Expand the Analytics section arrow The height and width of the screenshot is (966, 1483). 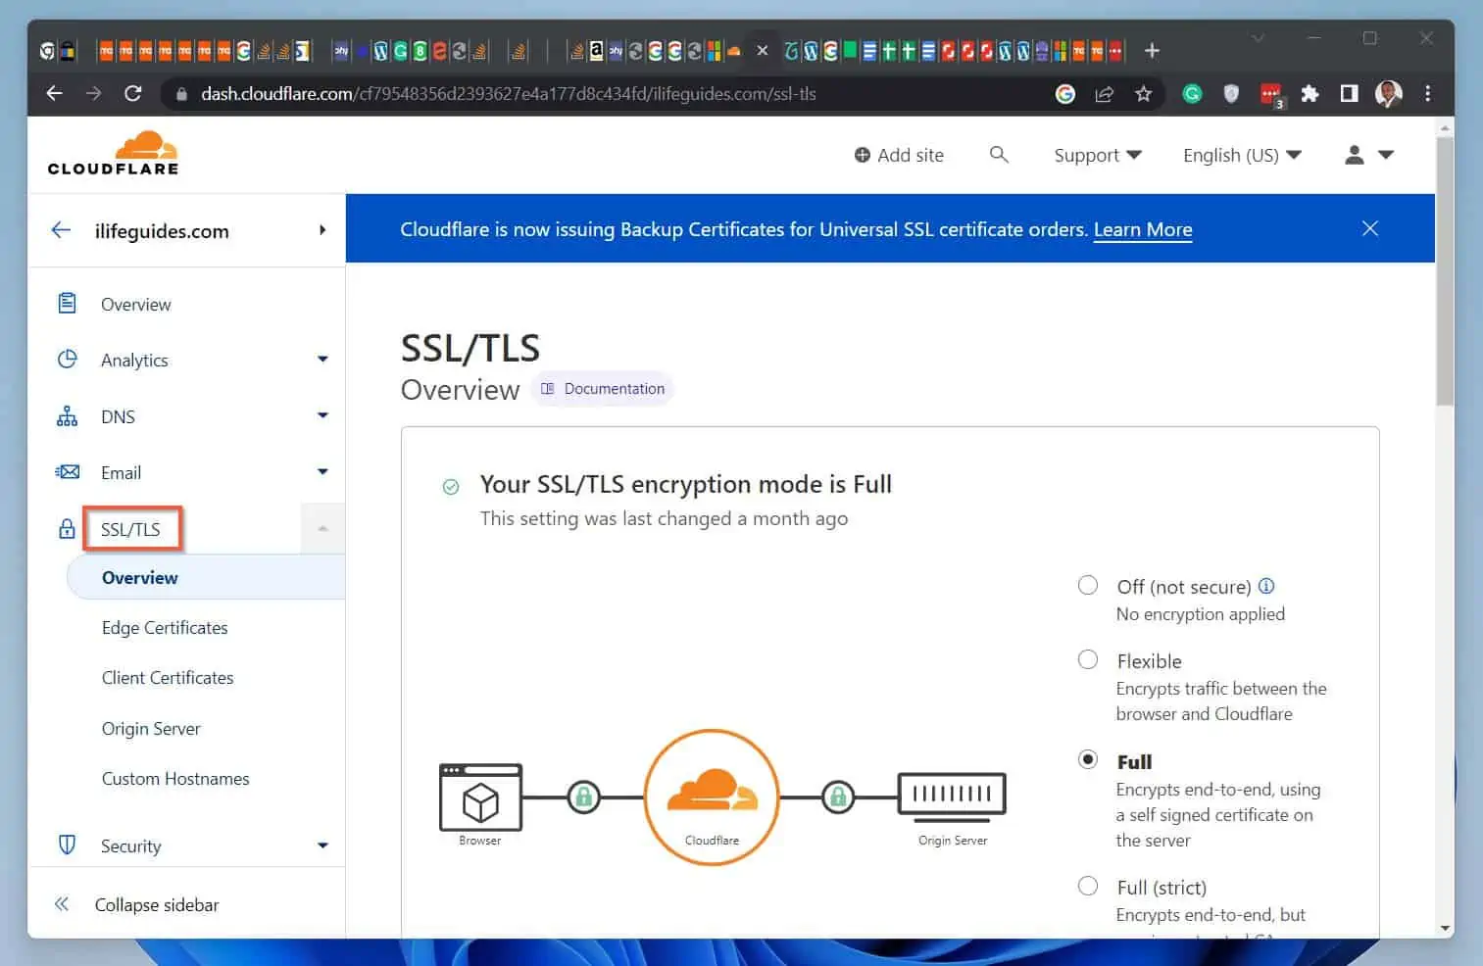(322, 360)
